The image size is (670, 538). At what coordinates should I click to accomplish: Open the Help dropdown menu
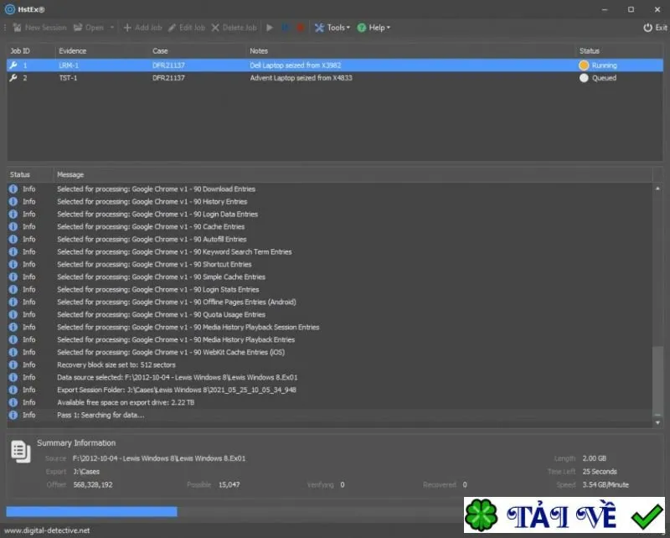(x=374, y=28)
